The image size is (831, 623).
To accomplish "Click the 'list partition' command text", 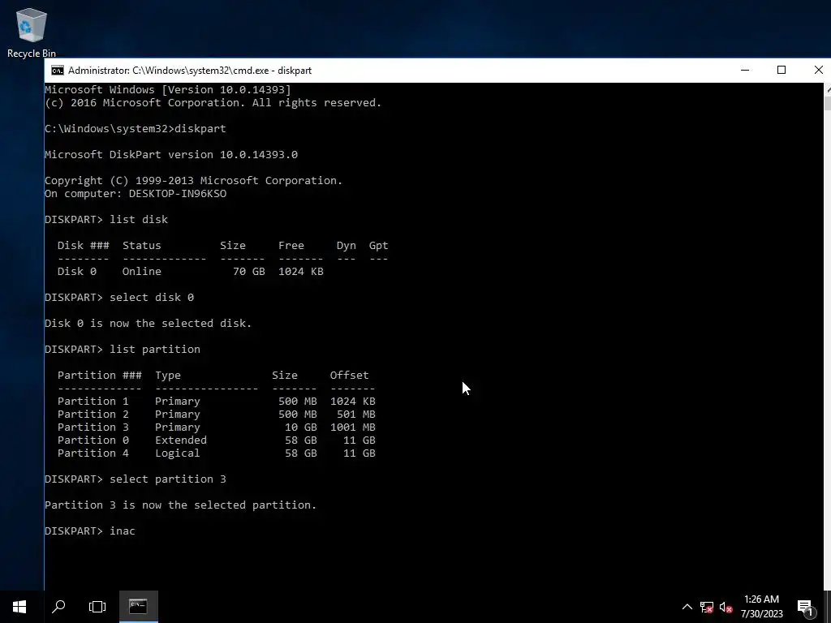I will click(155, 350).
